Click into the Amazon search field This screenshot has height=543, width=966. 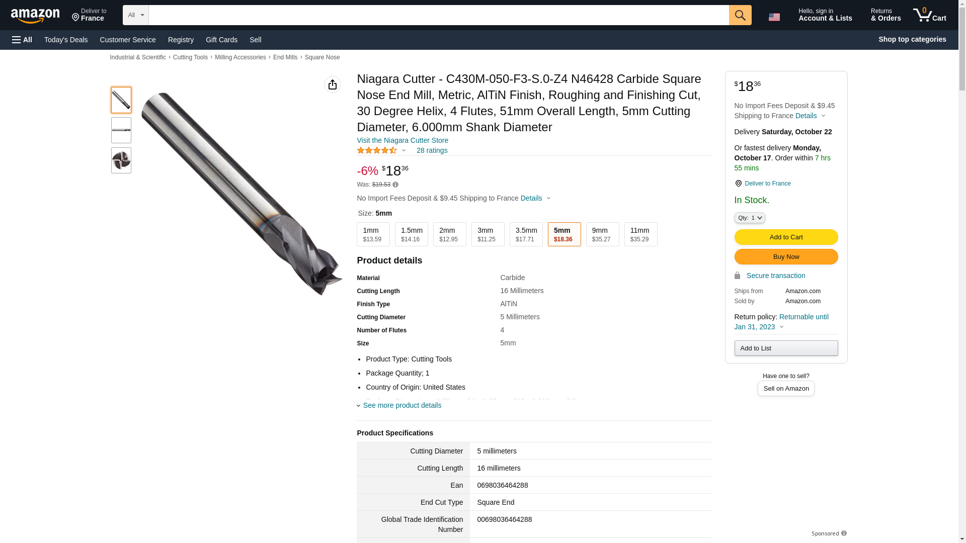[x=438, y=15]
